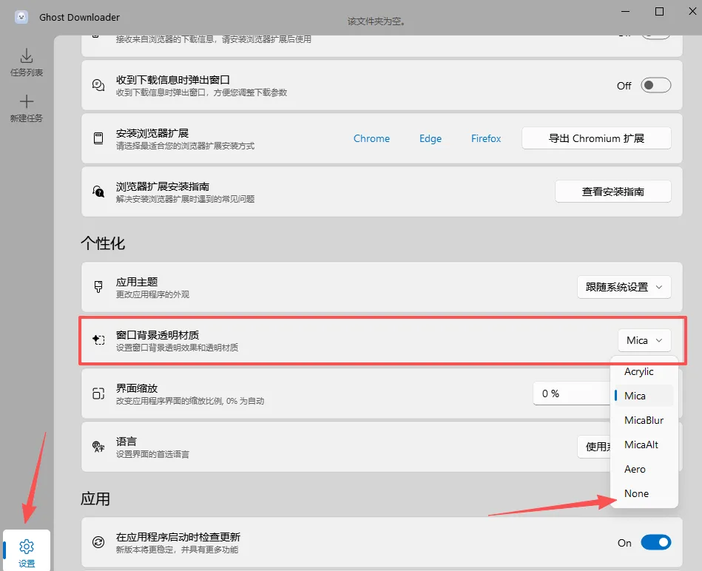The width and height of the screenshot is (702, 571).
Task: Choose Aero material option
Action: click(644, 469)
